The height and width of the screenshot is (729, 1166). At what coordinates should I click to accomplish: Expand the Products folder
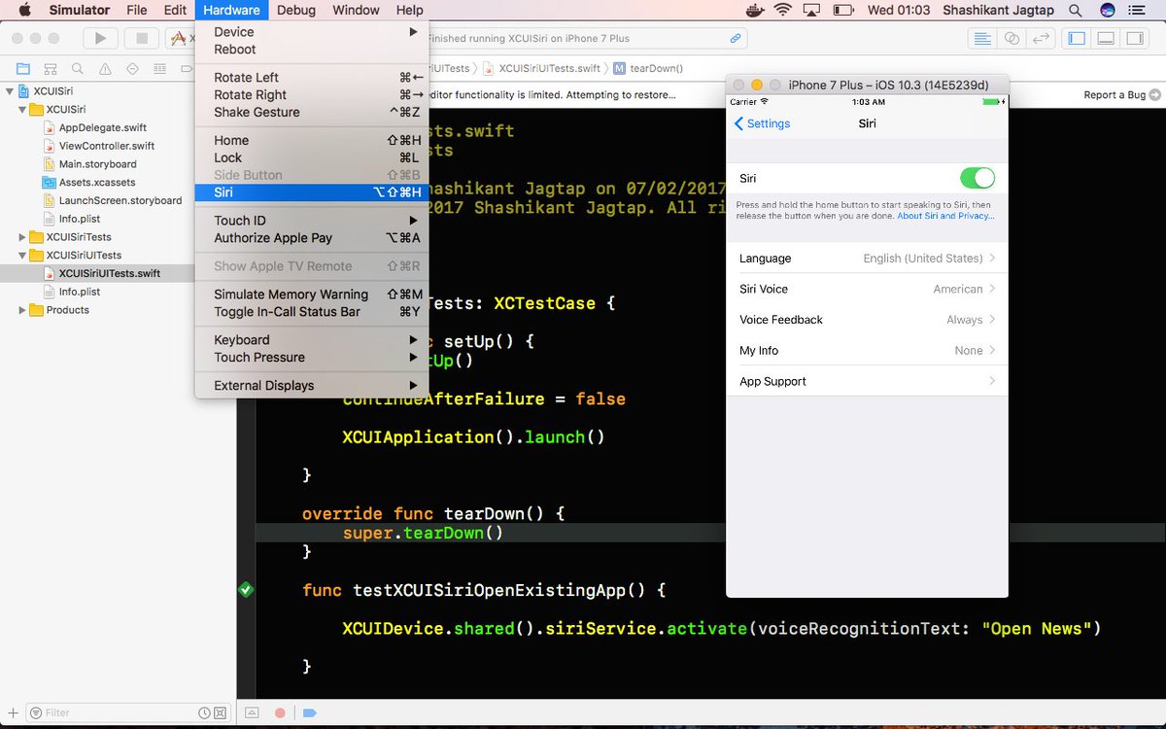click(x=23, y=310)
